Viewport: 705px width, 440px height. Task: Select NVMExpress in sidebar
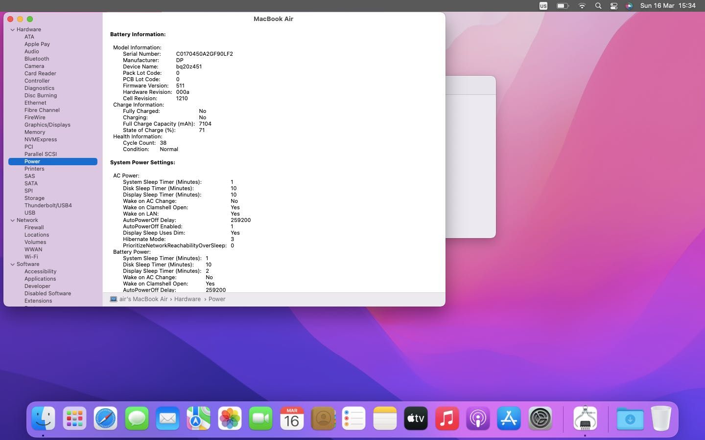pos(41,139)
